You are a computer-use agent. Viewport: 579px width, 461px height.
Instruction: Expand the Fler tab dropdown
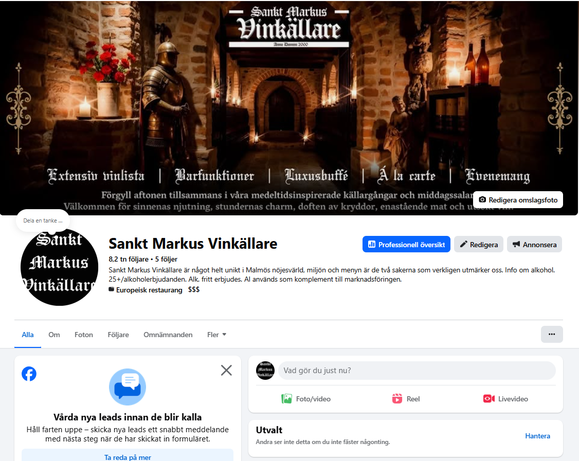point(217,335)
